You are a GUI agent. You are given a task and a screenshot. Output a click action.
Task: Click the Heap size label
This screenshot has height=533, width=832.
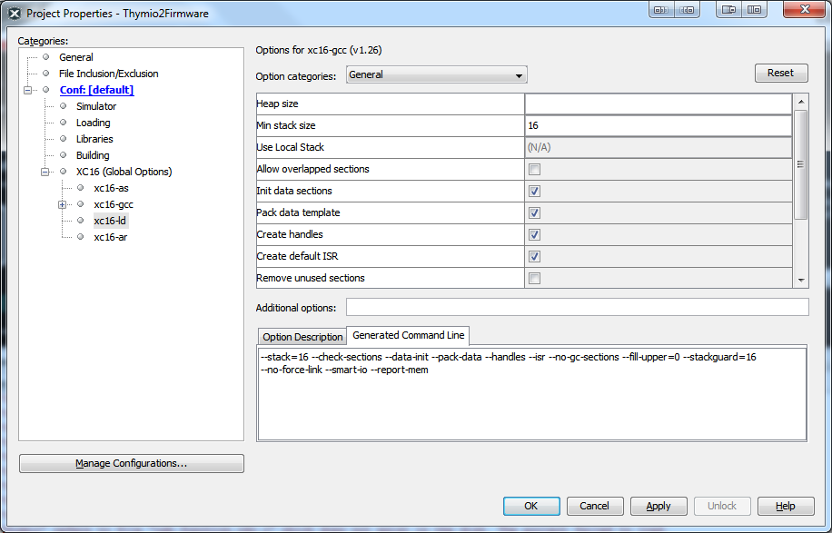(x=278, y=104)
